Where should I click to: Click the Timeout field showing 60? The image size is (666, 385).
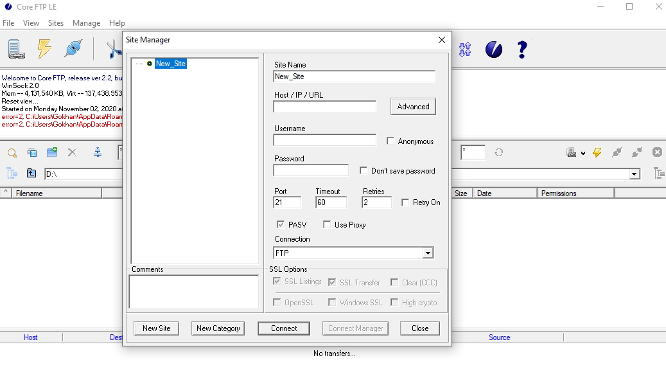point(331,202)
